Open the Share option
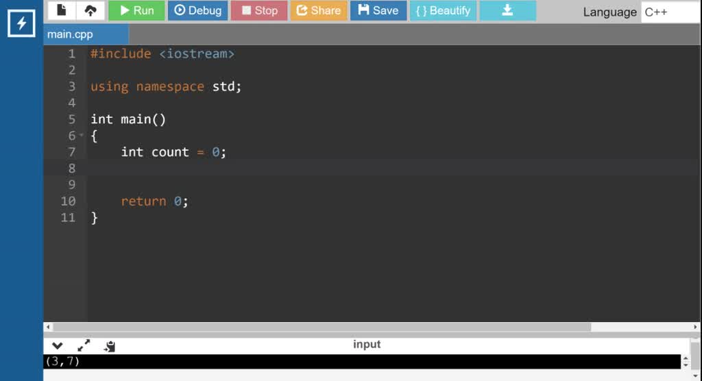The height and width of the screenshot is (381, 702). pyautogui.click(x=318, y=10)
